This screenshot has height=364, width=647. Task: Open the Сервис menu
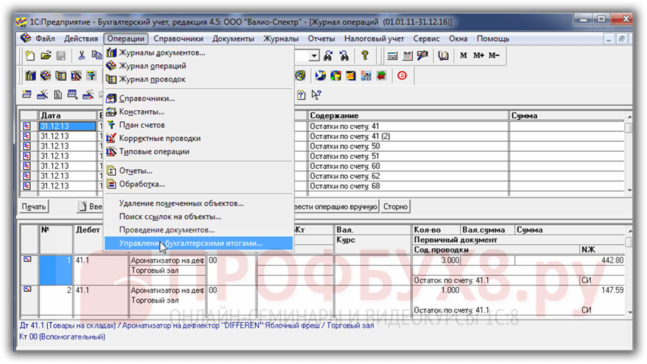[426, 38]
